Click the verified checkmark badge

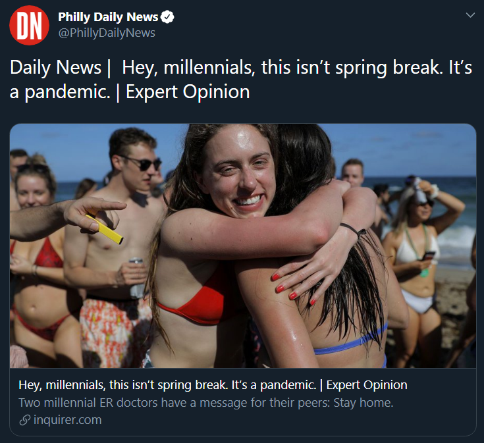coord(168,17)
